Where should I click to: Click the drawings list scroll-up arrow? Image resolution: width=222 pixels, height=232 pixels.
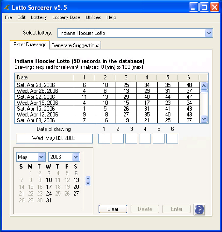(204, 86)
